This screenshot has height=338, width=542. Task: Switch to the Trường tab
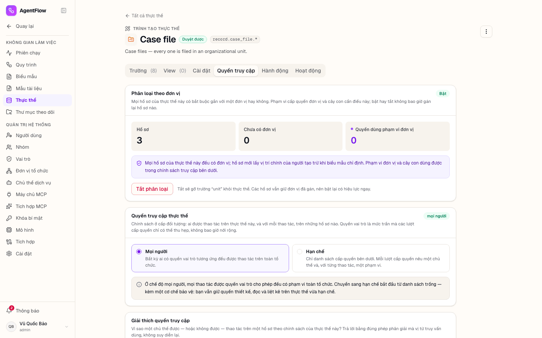point(143,71)
